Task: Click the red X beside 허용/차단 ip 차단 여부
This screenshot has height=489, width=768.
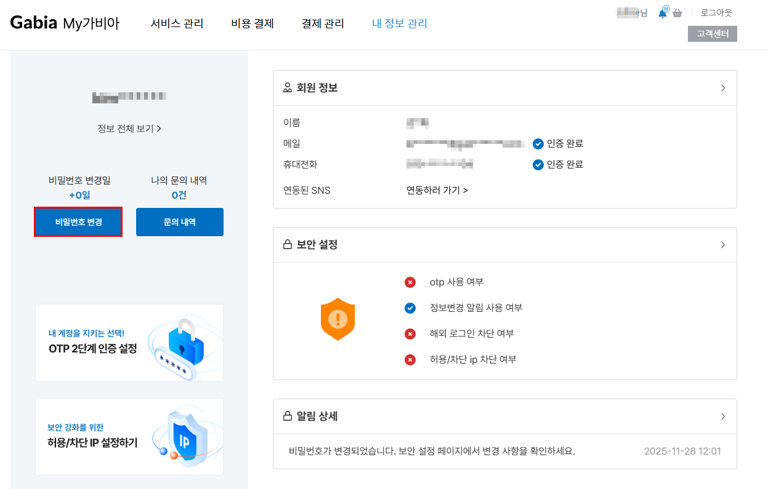Action: coord(410,360)
